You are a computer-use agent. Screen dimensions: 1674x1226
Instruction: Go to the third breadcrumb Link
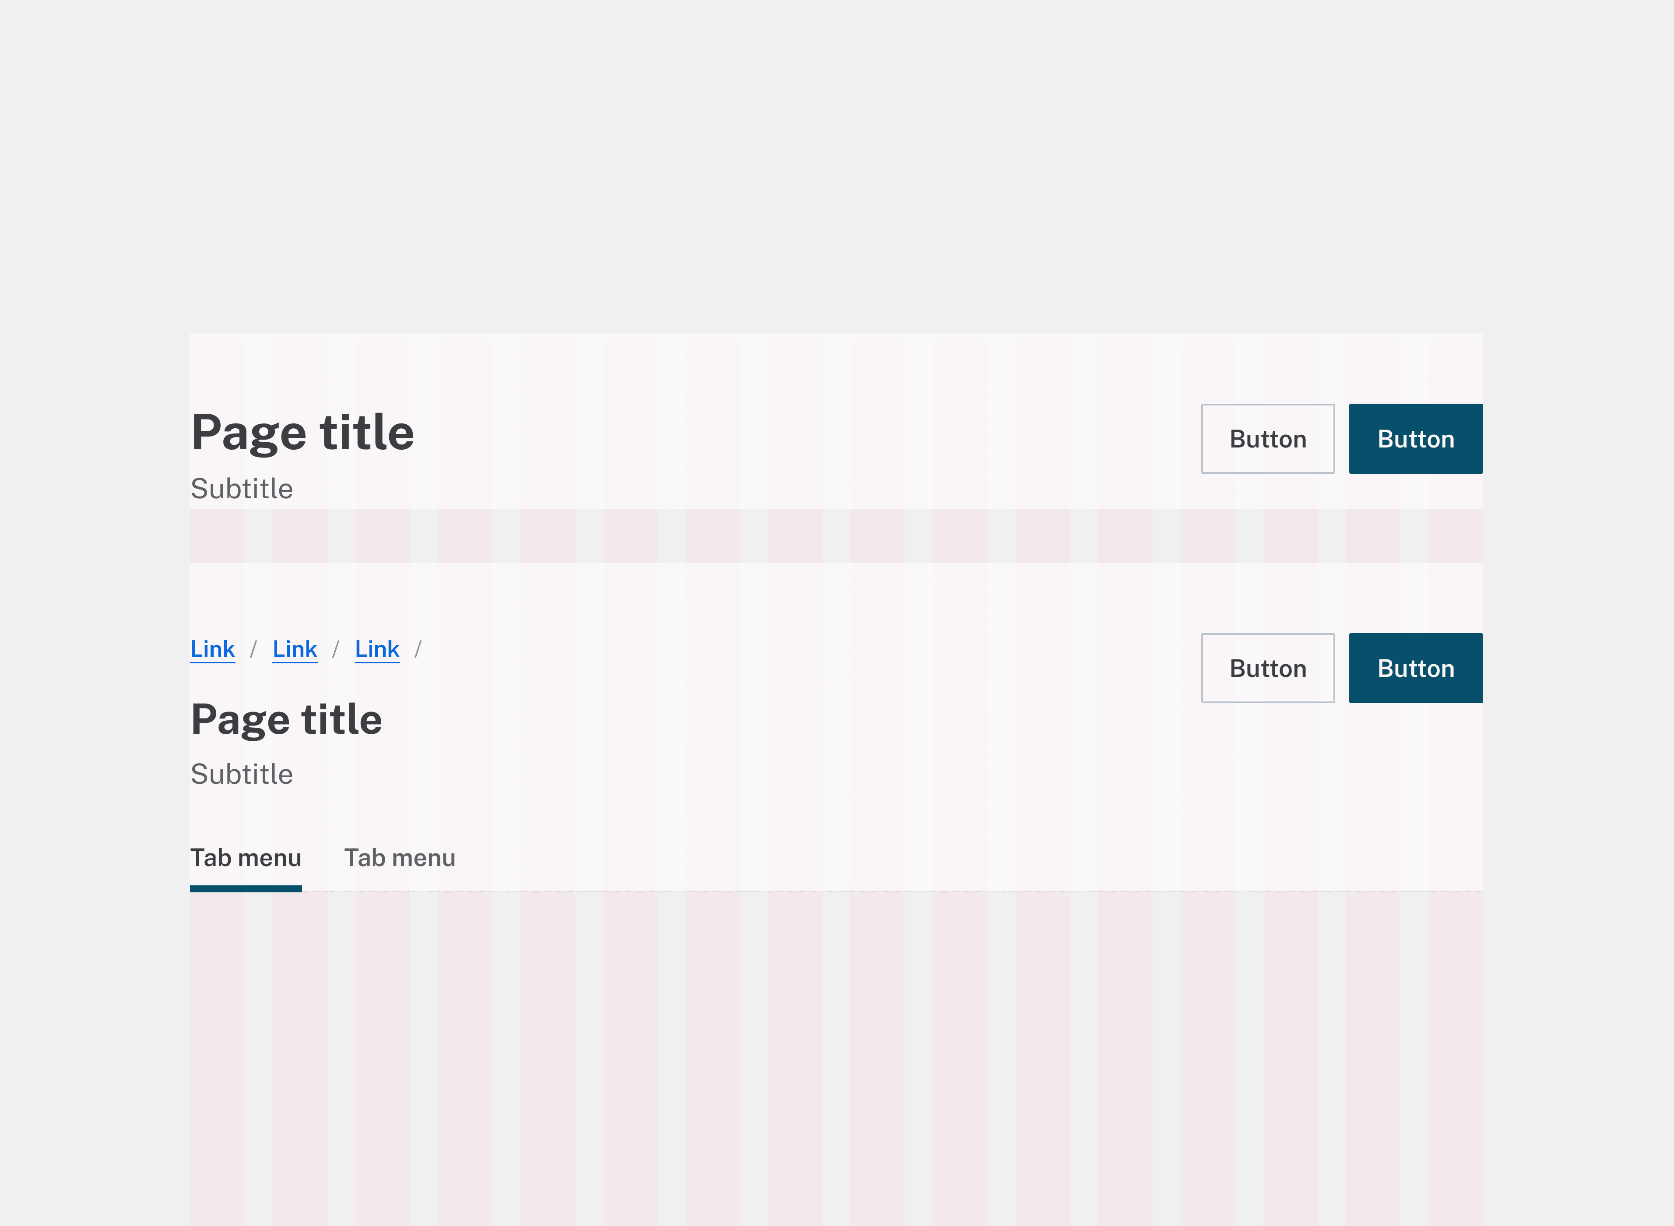pos(377,648)
